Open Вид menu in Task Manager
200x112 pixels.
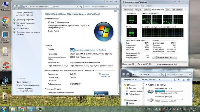[x=142, y=6]
